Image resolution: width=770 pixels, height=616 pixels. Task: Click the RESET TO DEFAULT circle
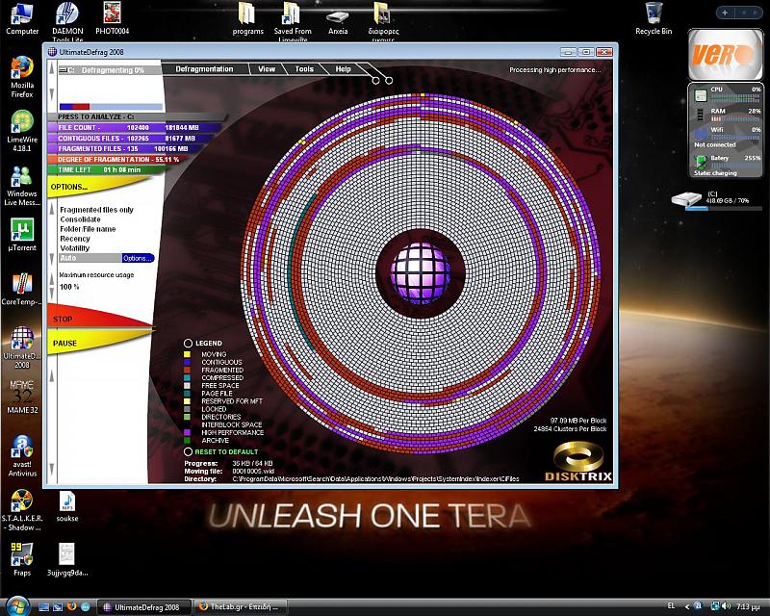point(188,452)
